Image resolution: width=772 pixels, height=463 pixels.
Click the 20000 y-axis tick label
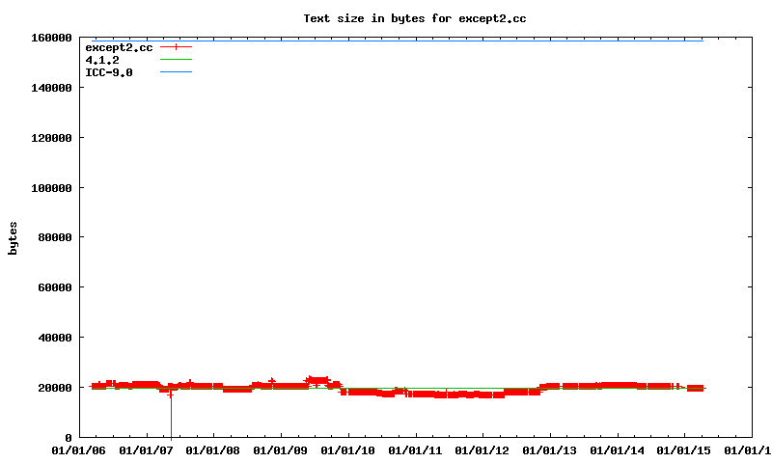click(x=53, y=388)
